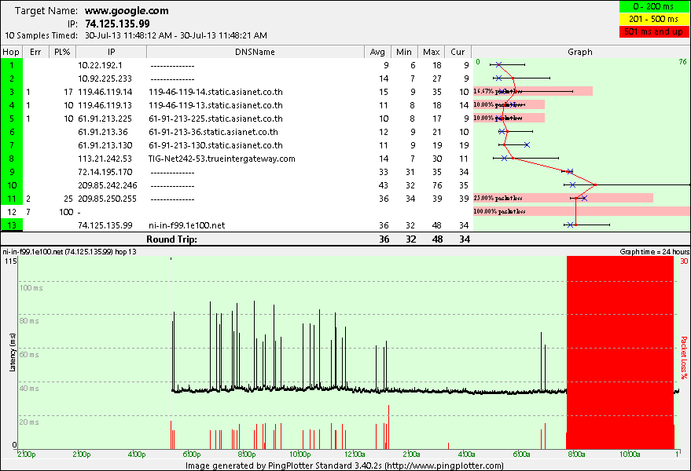Click the 6:00a label on time axis
The height and width of the screenshot is (471, 691).
pos(521,455)
